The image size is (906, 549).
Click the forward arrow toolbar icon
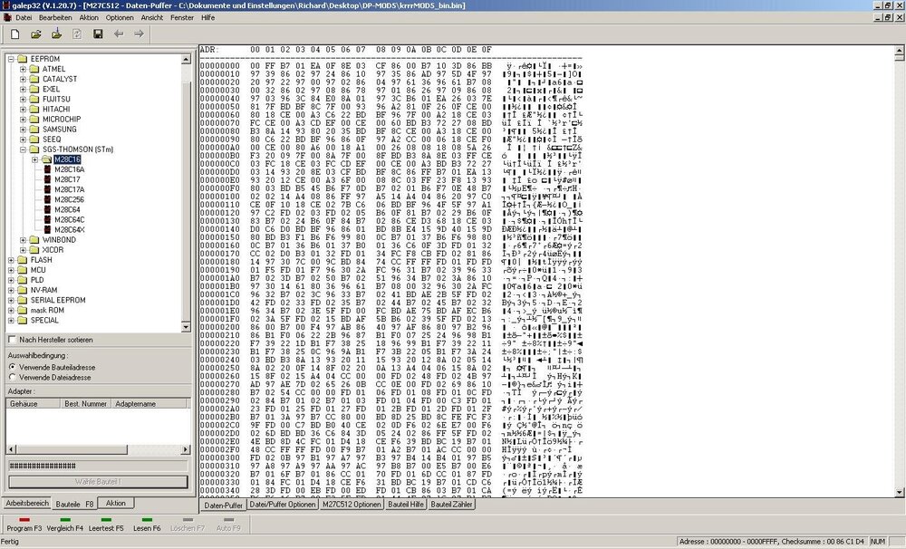139,34
